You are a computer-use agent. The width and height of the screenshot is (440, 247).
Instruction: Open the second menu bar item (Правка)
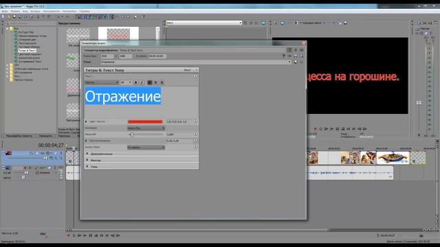coord(15,11)
